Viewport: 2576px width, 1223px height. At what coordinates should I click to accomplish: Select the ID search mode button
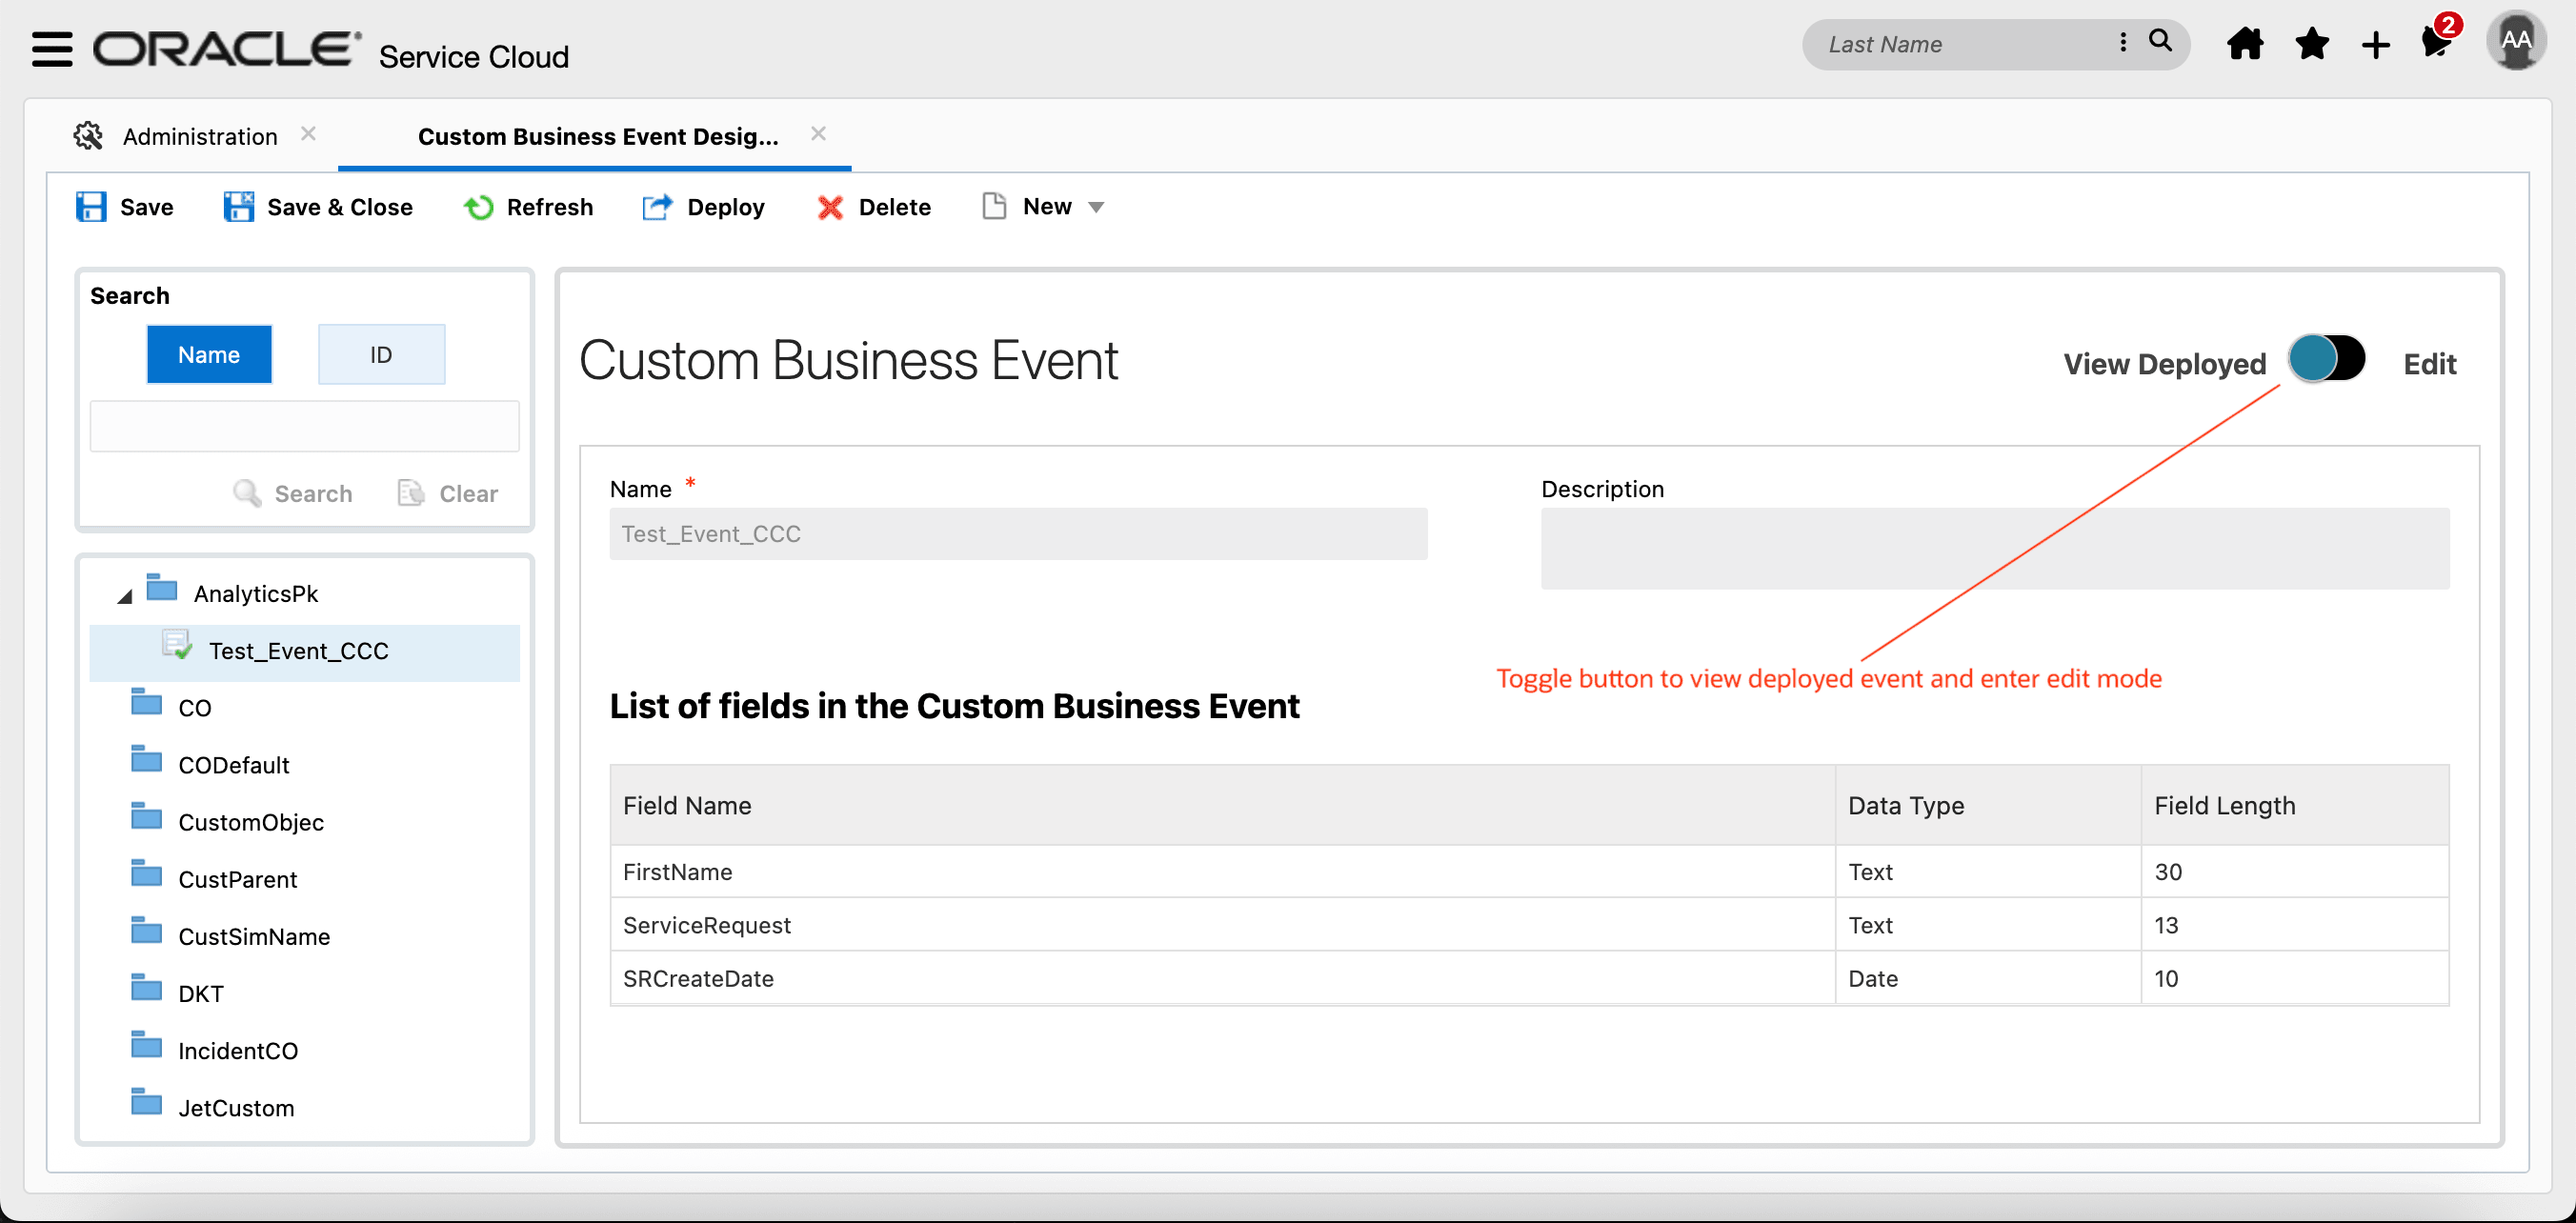[x=381, y=355]
